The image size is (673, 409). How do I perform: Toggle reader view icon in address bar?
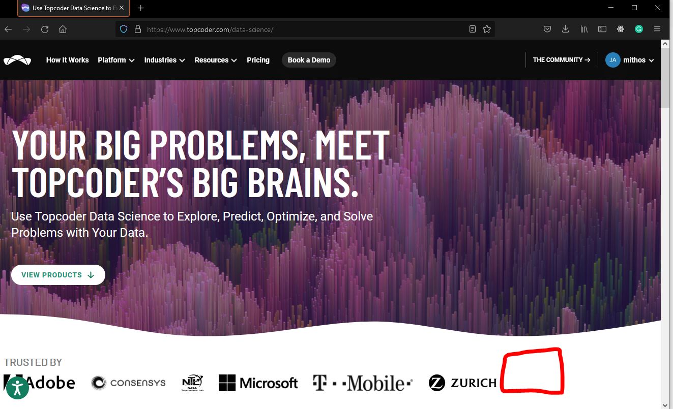pyautogui.click(x=473, y=29)
